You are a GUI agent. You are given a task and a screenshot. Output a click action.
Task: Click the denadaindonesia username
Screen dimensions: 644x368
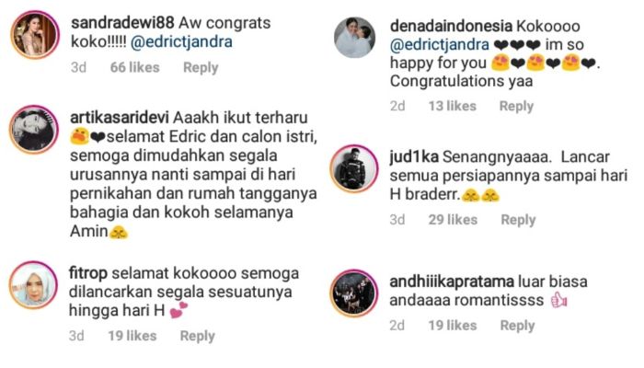[x=451, y=27]
